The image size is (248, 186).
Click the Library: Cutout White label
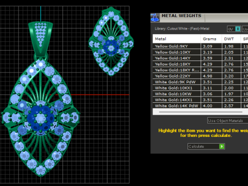tap(182, 29)
